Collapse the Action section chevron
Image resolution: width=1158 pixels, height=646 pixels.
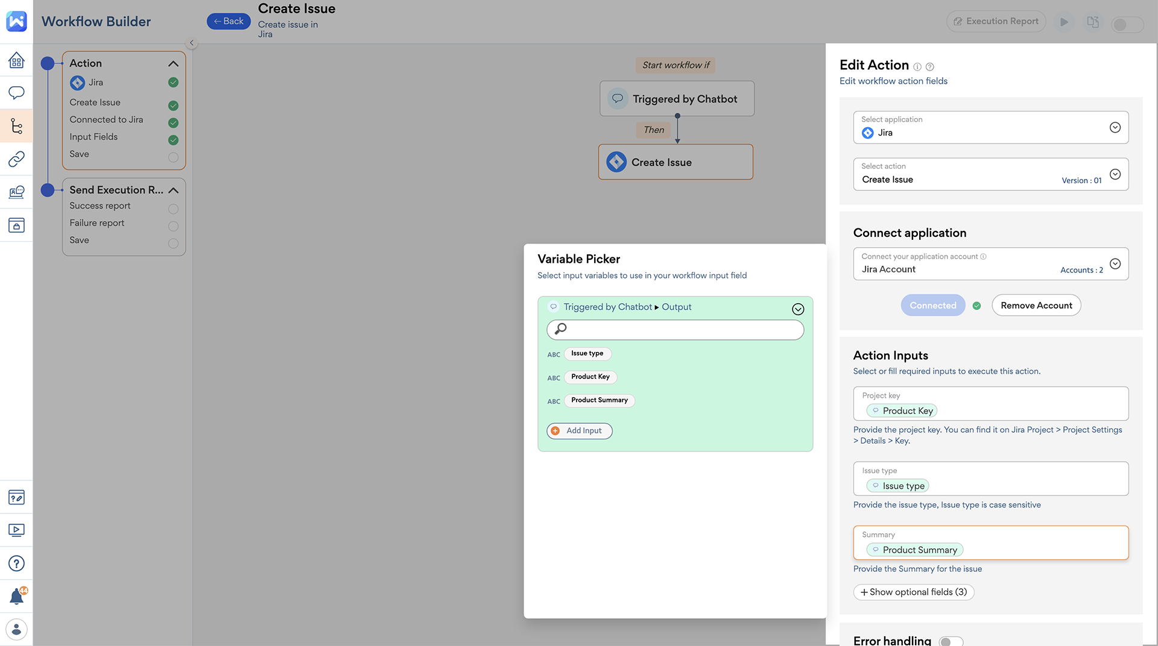click(173, 63)
